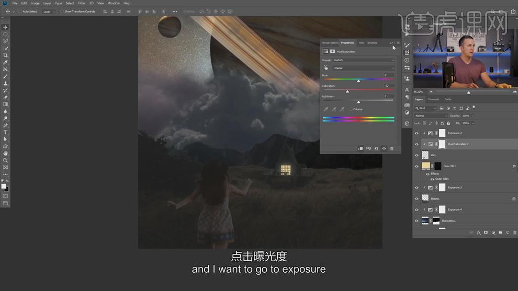
Task: Open the Properties panel flyout menu
Action: click(398, 43)
